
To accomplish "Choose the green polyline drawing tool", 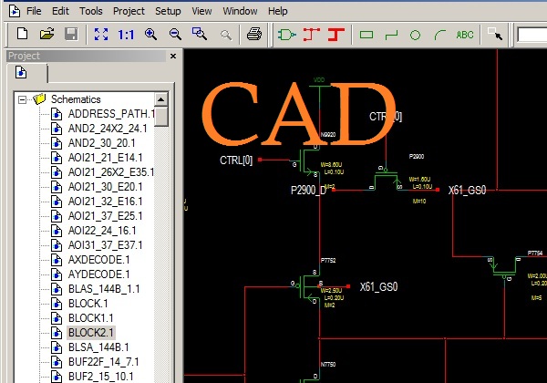I will click(x=391, y=35).
